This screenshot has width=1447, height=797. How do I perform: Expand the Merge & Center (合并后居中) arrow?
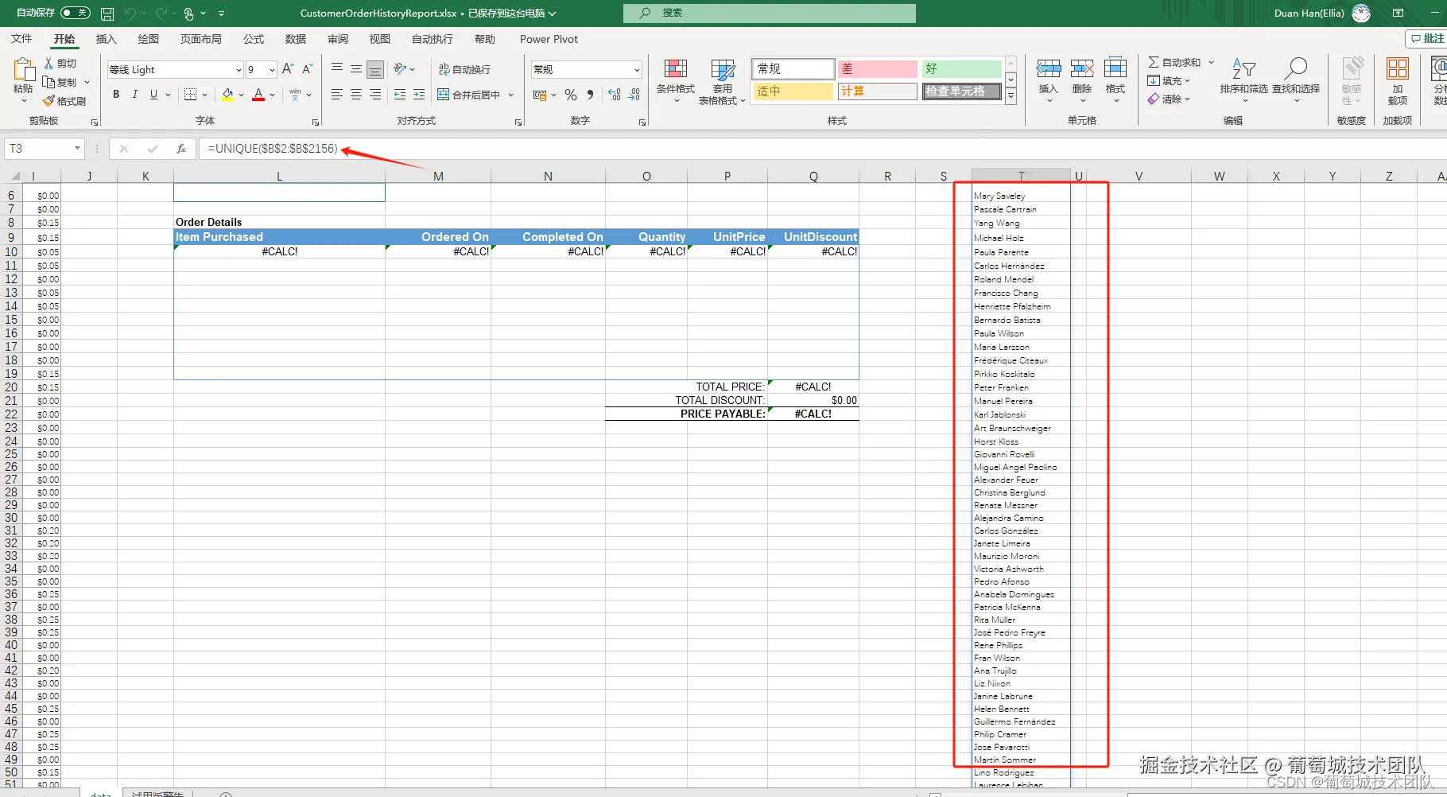point(510,95)
